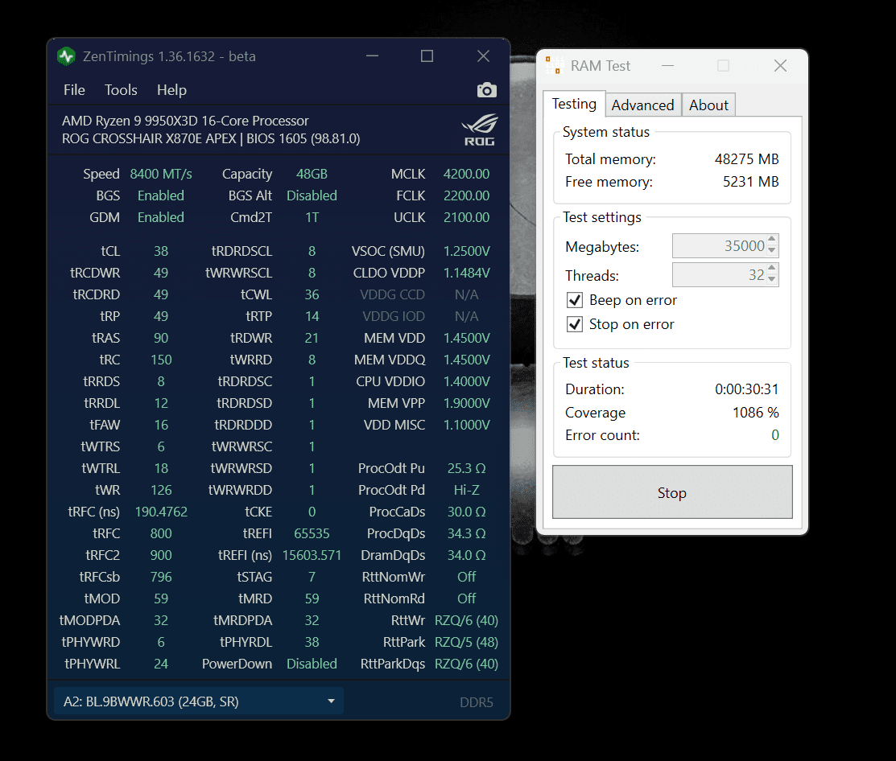The height and width of the screenshot is (761, 896).
Task: Close the RAM Test window
Action: [780, 66]
